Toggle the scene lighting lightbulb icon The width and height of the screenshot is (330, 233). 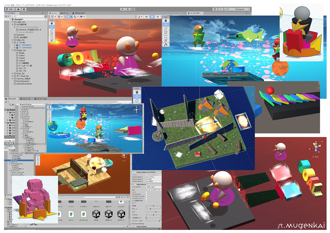[152, 17]
